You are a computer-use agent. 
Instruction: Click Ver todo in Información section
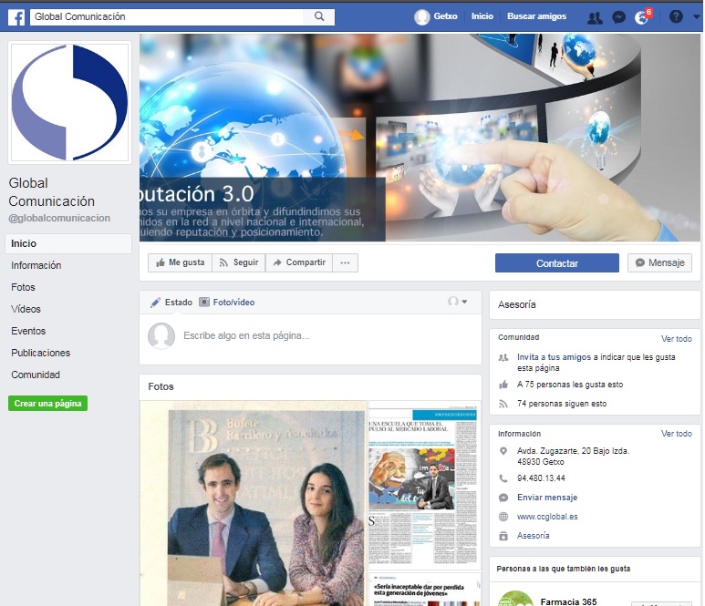(x=676, y=434)
